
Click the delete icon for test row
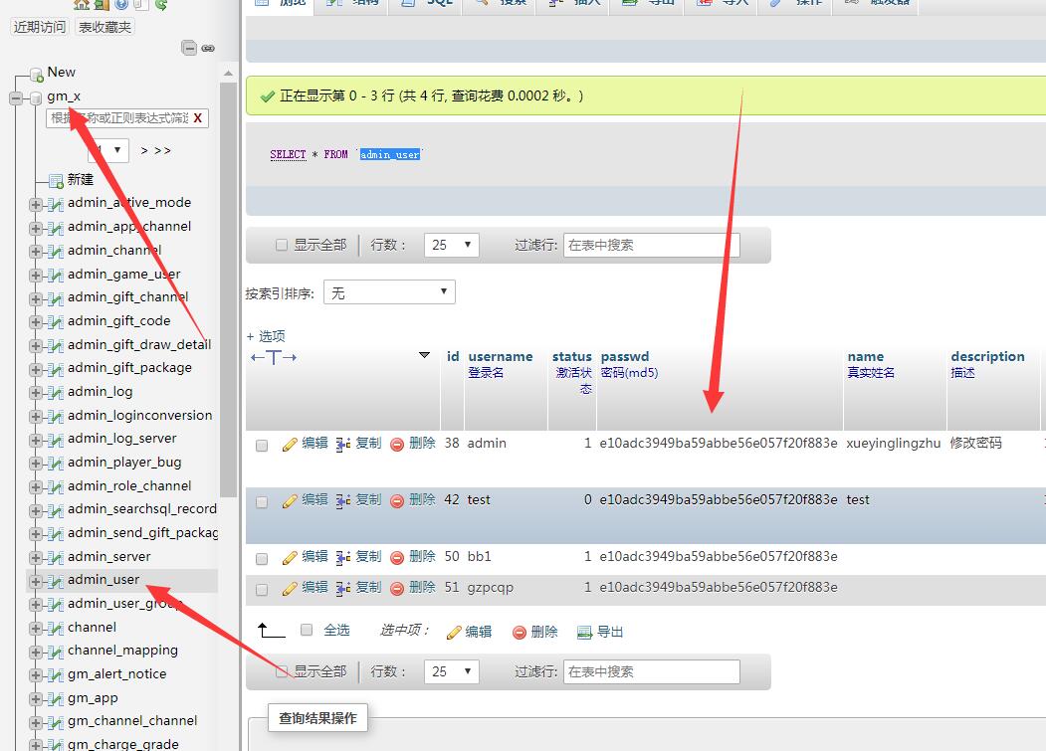pyautogui.click(x=397, y=501)
